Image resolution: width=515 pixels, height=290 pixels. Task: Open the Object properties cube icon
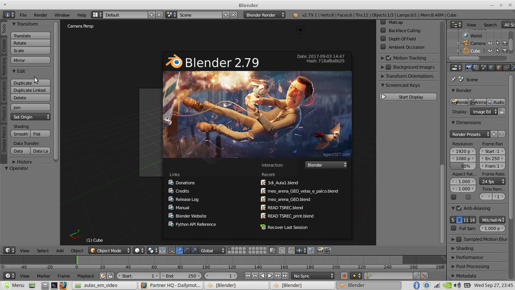coord(499,68)
